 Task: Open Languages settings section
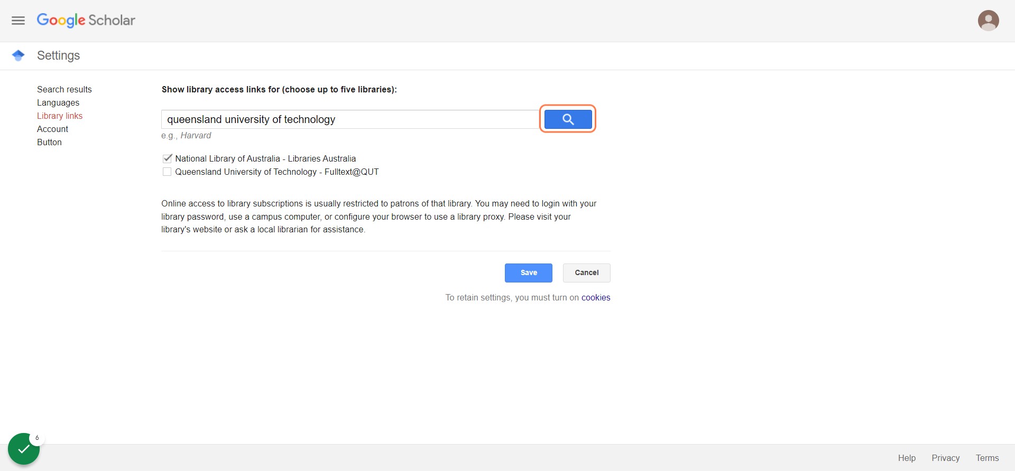(x=58, y=102)
